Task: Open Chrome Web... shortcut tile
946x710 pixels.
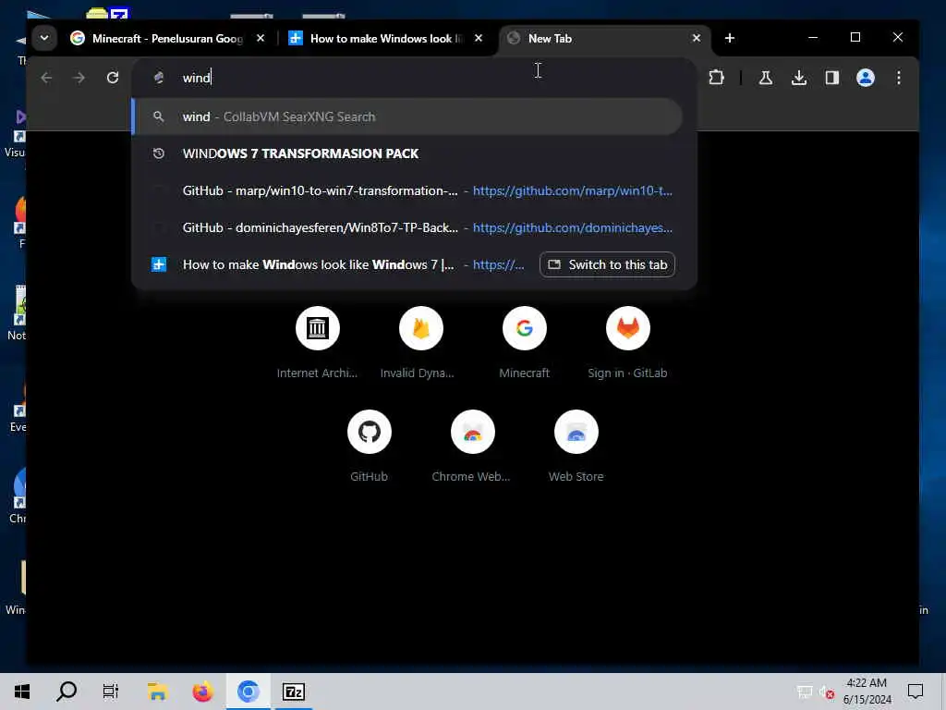Action: pos(472,446)
